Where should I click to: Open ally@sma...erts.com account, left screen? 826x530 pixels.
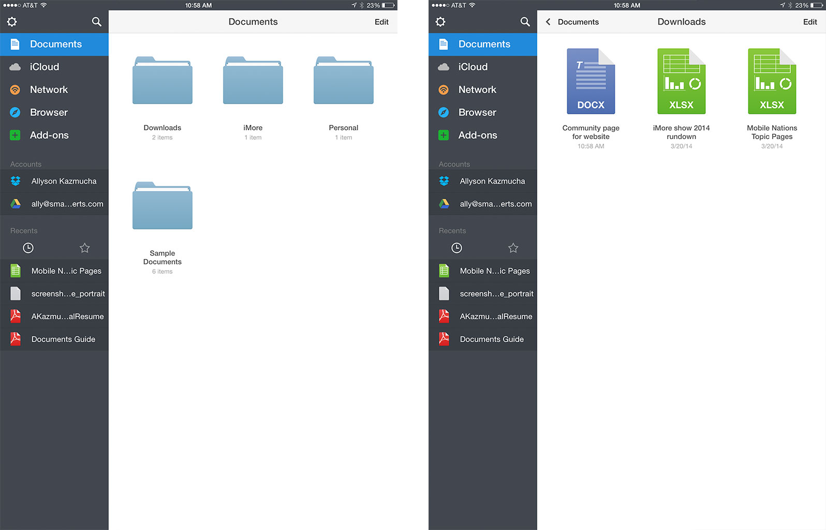tap(54, 204)
